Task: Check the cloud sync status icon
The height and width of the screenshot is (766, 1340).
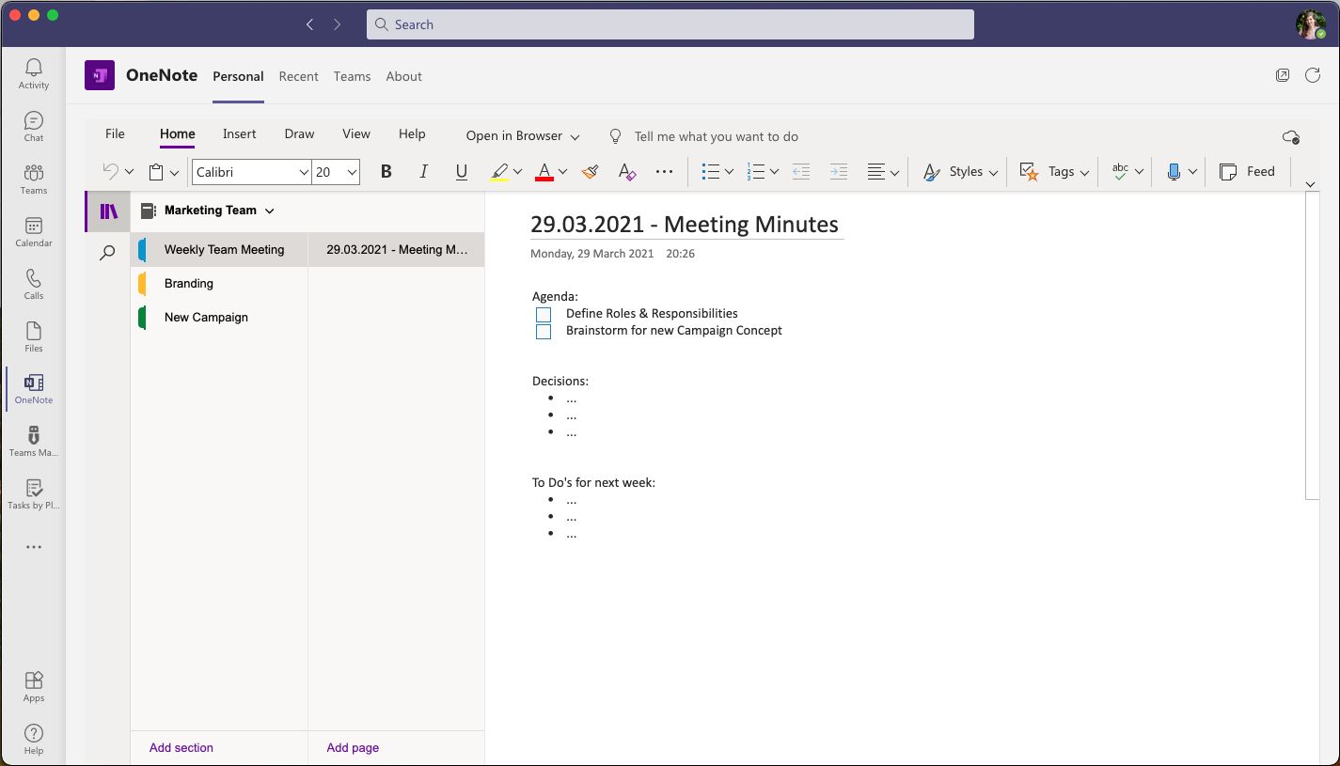Action: click(1291, 137)
